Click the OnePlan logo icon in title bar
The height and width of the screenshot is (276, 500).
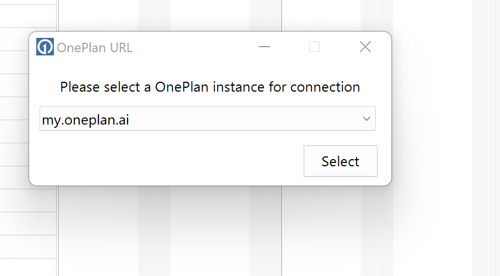point(45,47)
